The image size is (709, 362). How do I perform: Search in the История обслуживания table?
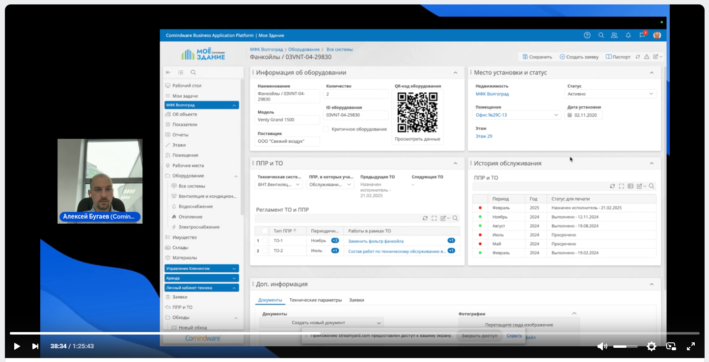(x=652, y=186)
